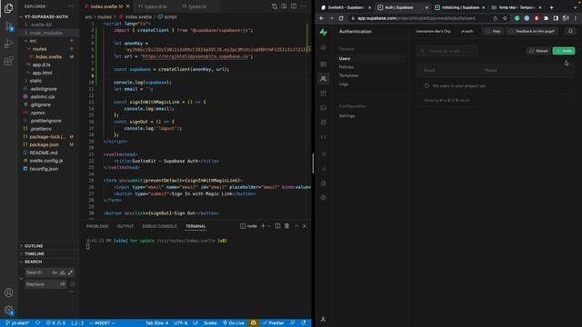Screen dimensions: 582x327
Task: Click the Reload users button
Action: [538, 51]
